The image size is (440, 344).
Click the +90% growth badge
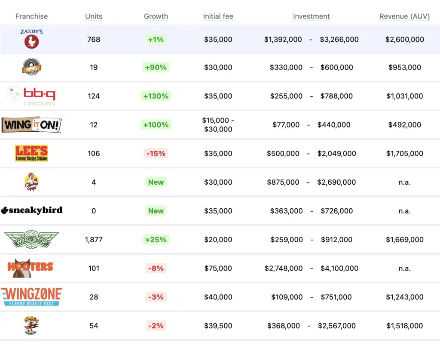(x=156, y=67)
